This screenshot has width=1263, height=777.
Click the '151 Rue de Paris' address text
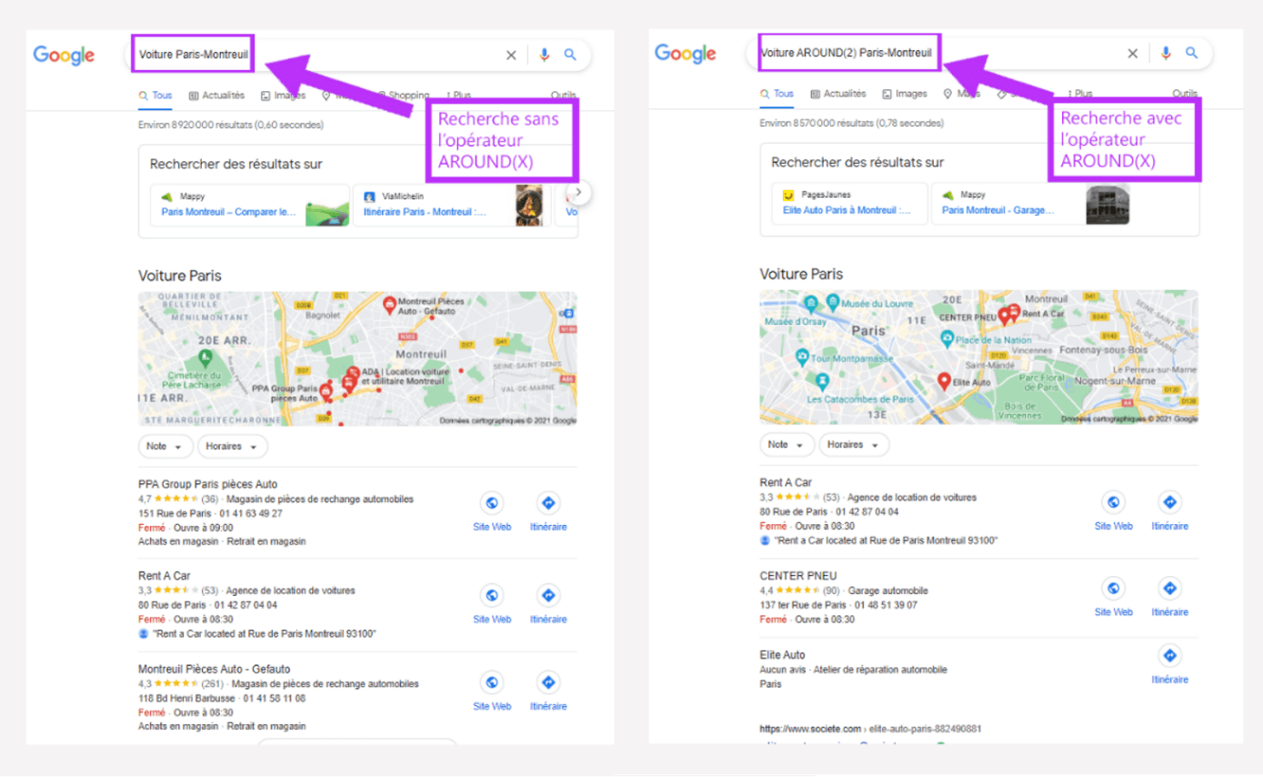point(175,513)
